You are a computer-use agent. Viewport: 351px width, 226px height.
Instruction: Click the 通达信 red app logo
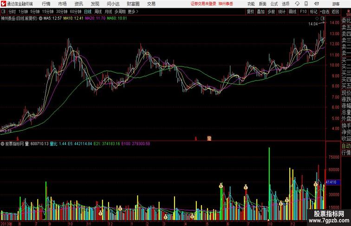(3, 4)
